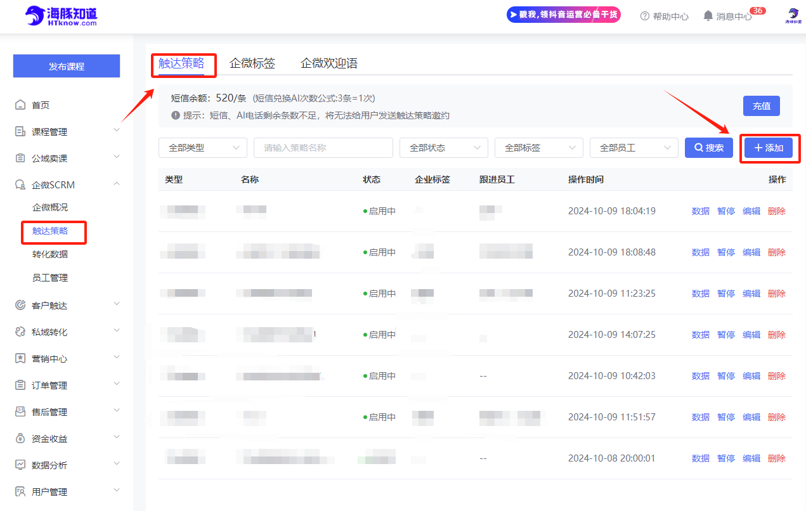806x511 pixels.
Task: Click the 添加 button
Action: pyautogui.click(x=769, y=148)
